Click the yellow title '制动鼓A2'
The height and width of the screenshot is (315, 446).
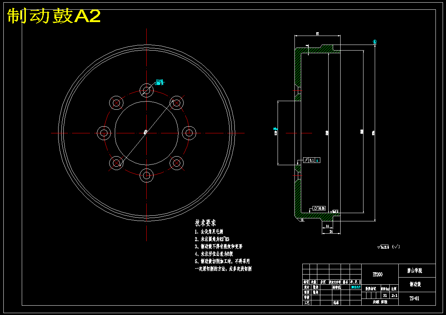coord(54,16)
